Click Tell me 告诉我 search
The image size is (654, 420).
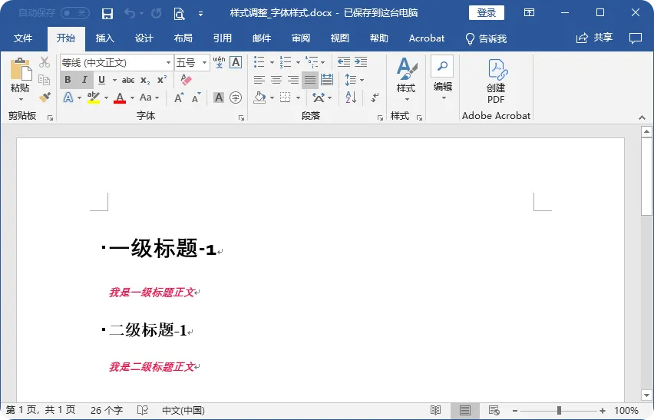487,39
